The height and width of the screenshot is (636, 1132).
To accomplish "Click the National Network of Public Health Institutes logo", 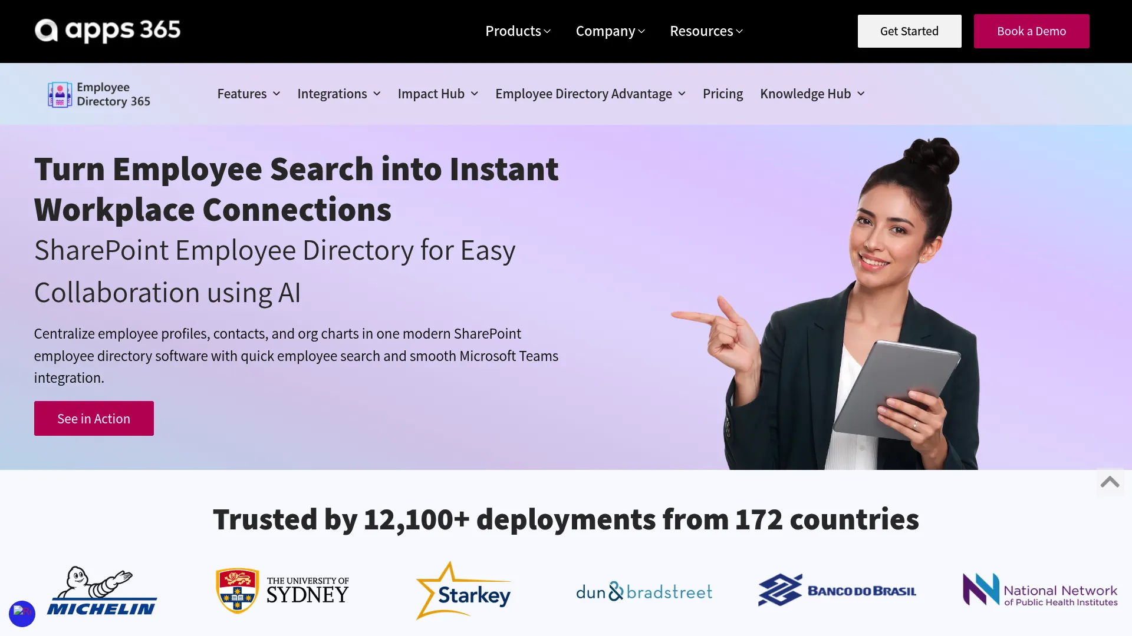I will point(1040,590).
